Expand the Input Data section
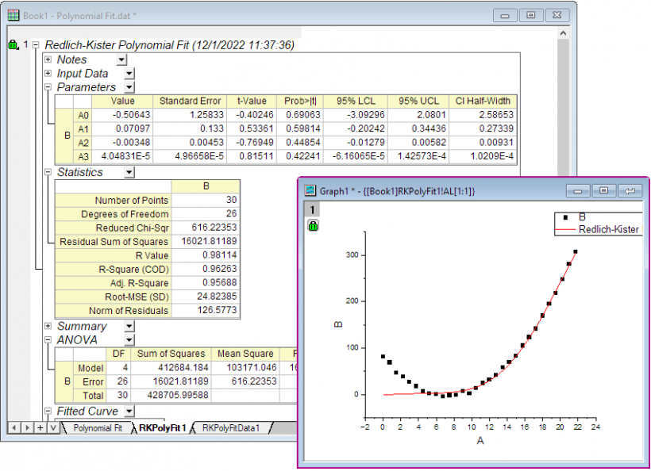Screen dimensions: 651x471 pos(48,74)
